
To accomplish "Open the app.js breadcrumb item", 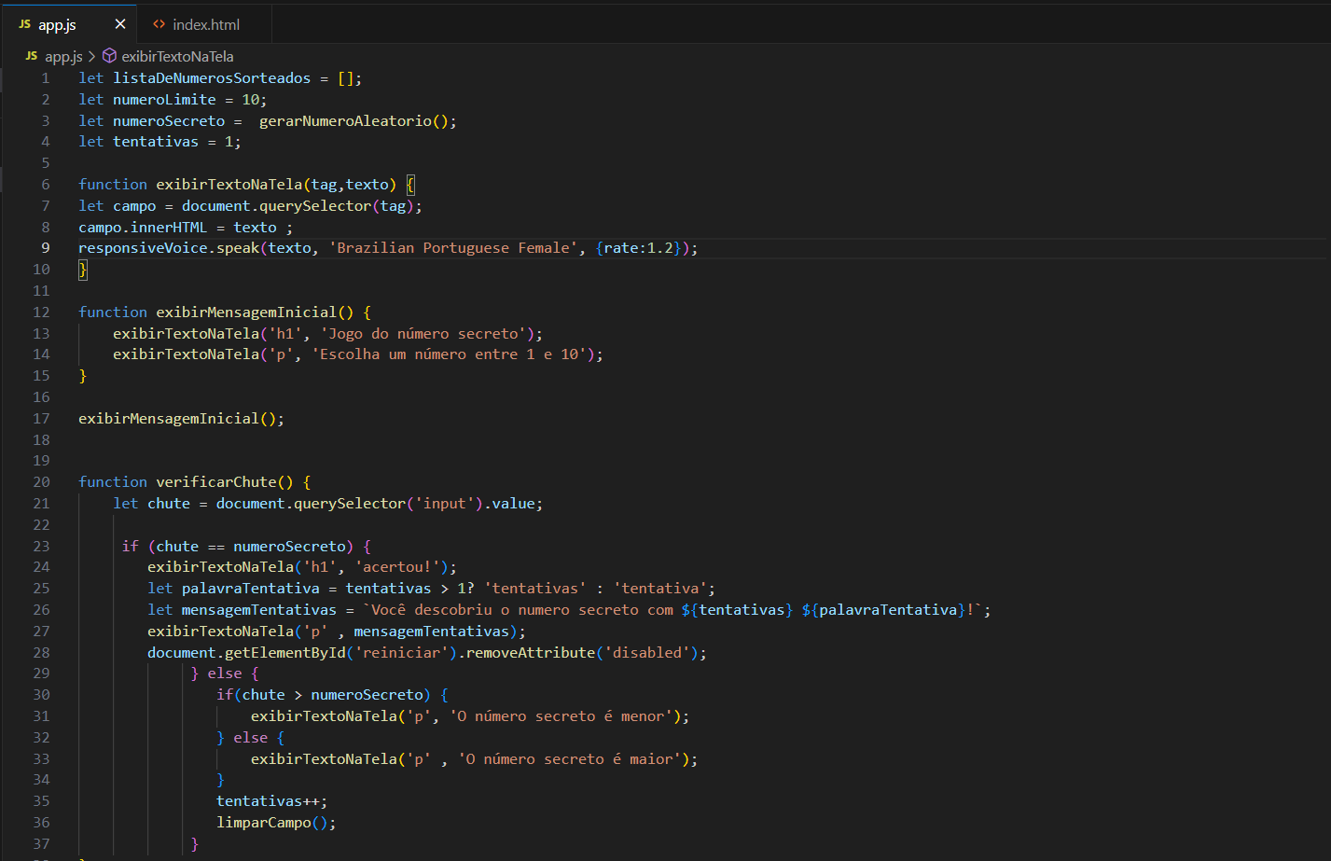I will 63,56.
